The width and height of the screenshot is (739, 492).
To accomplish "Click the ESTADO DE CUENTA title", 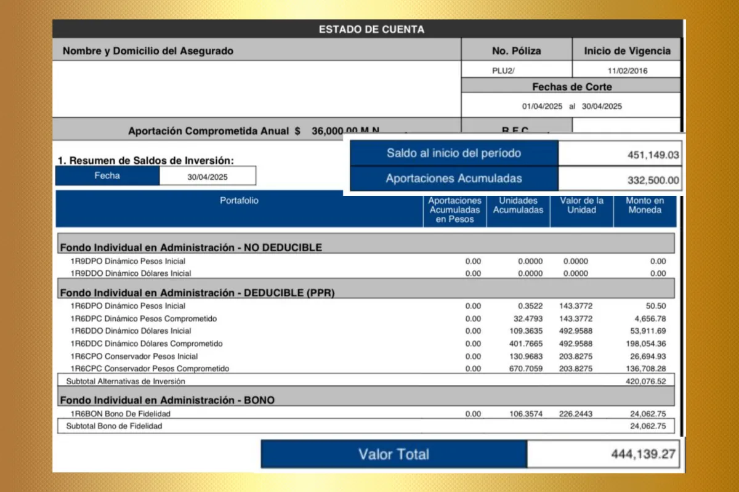I will (371, 29).
